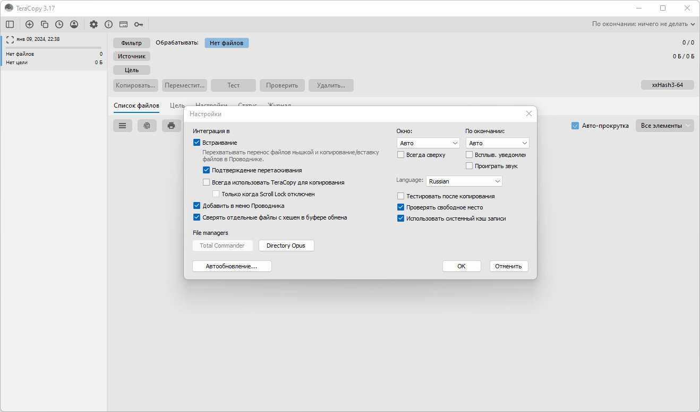Expand the Все элементы dropdown
Image resolution: width=700 pixels, height=412 pixels.
click(x=665, y=126)
